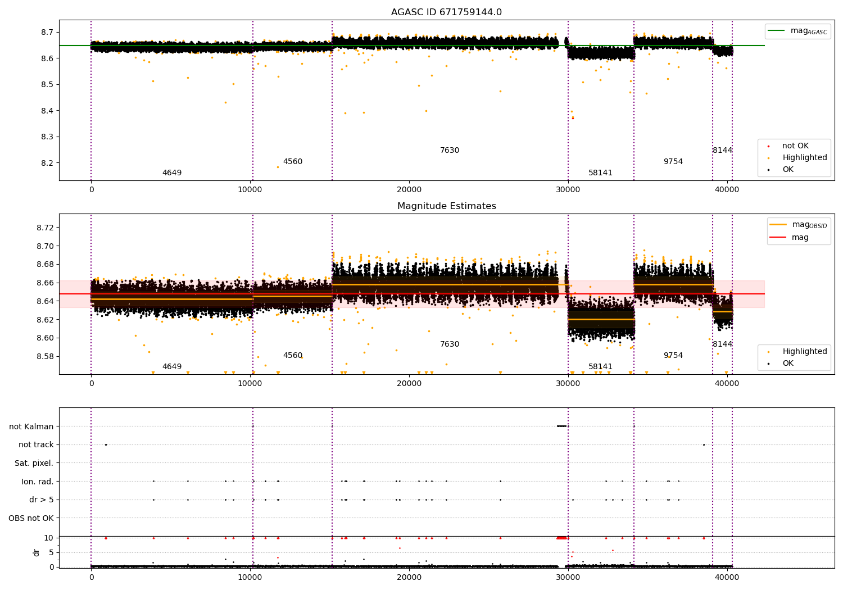Click 'not OK' entry in top plot legend
843x590 pixels.
[x=795, y=146]
